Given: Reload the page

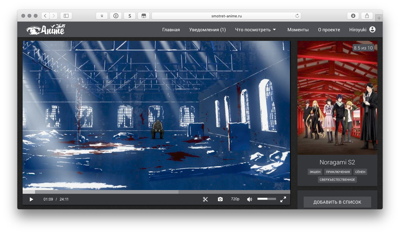Looking at the screenshot, I should (x=297, y=16).
